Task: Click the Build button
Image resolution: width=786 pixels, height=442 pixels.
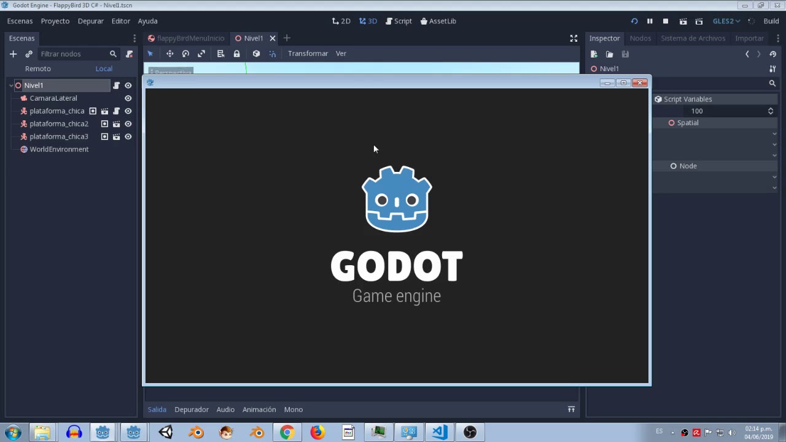Action: click(x=771, y=21)
